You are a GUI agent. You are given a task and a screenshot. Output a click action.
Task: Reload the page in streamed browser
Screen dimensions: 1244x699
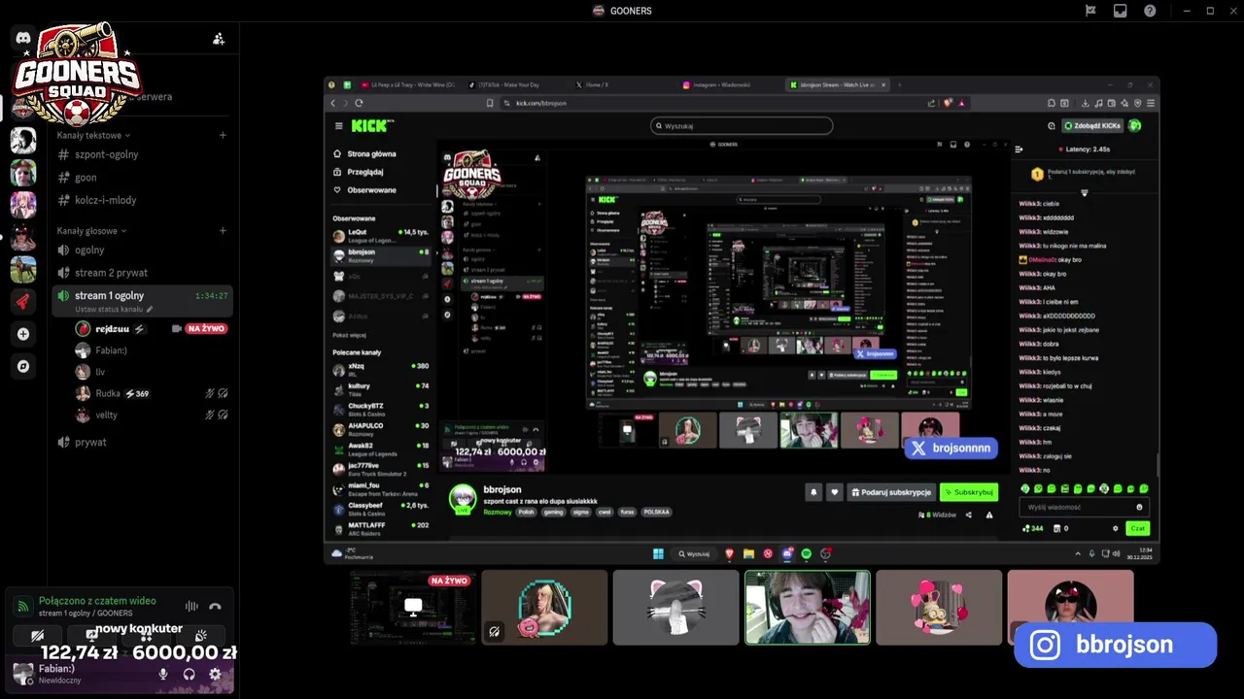(x=360, y=103)
